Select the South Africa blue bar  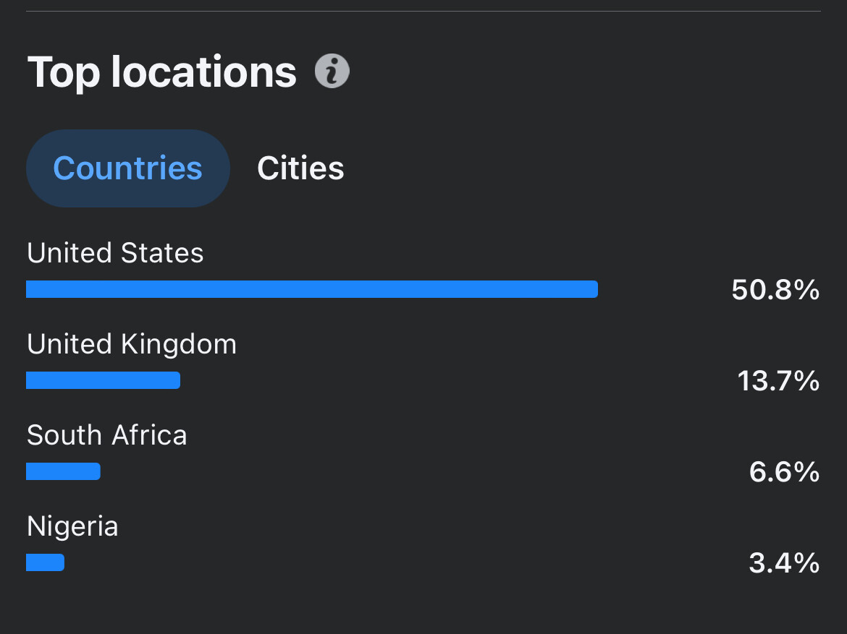(63, 471)
